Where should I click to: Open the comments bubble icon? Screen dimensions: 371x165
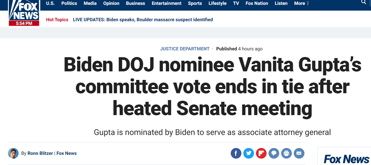coord(274,153)
